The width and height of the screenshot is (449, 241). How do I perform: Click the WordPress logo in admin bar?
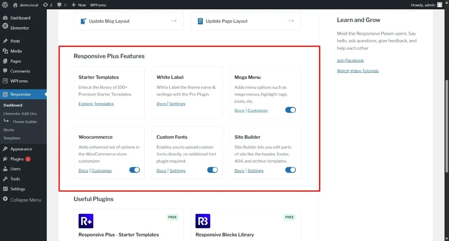tap(5, 5)
